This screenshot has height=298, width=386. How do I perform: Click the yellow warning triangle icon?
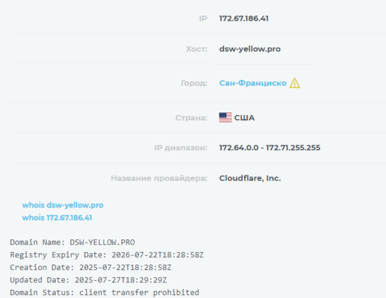[x=294, y=83]
